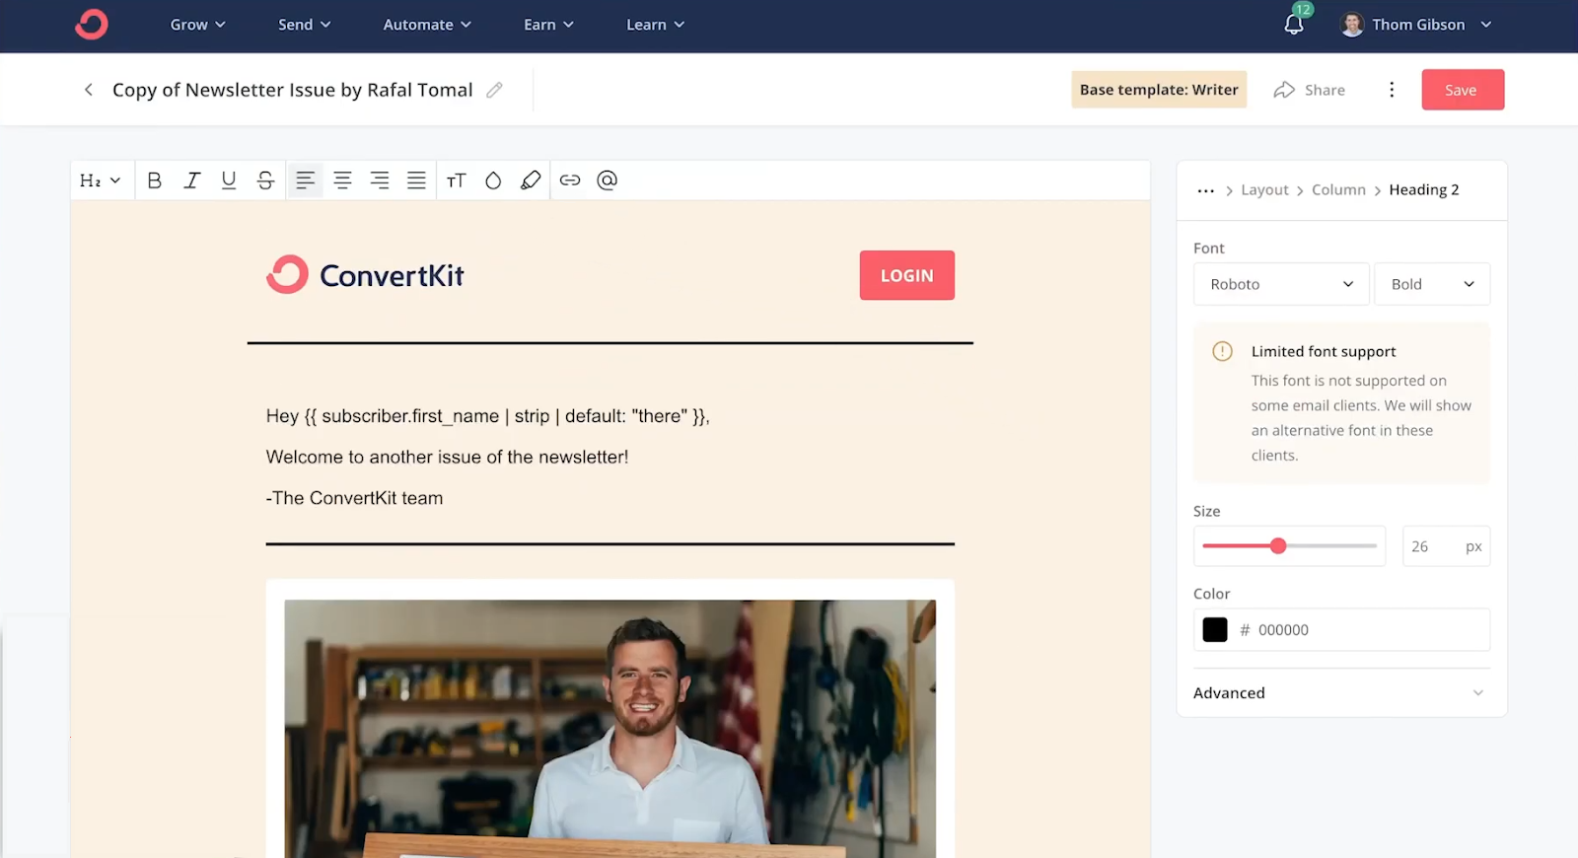Toggle underline formatting
Screen dimensions: 1578x858
point(229,180)
